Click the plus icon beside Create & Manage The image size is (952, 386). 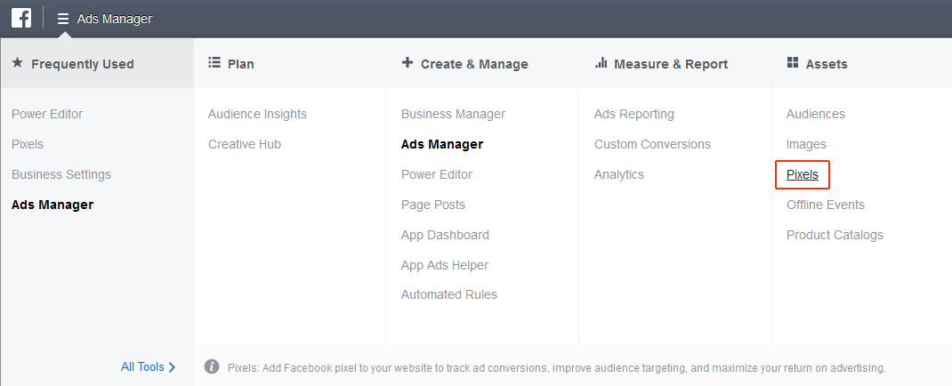(x=407, y=62)
